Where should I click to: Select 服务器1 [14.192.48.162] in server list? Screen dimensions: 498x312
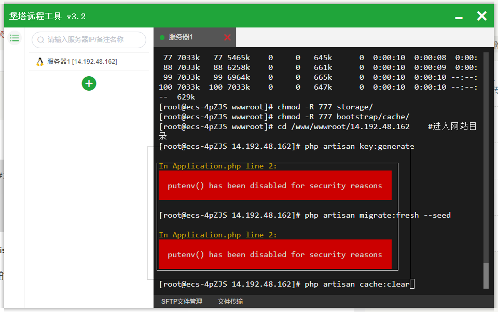click(x=89, y=62)
